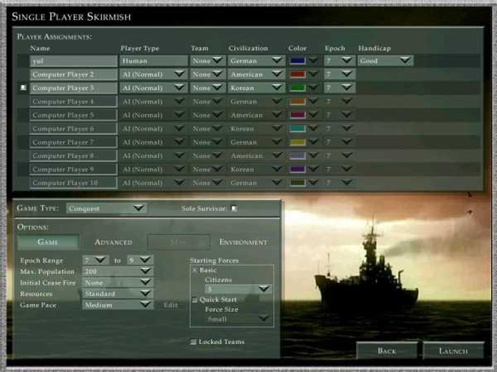Open Player Type dropdown for Computer Player 9
The width and height of the screenshot is (497, 372).
point(153,169)
